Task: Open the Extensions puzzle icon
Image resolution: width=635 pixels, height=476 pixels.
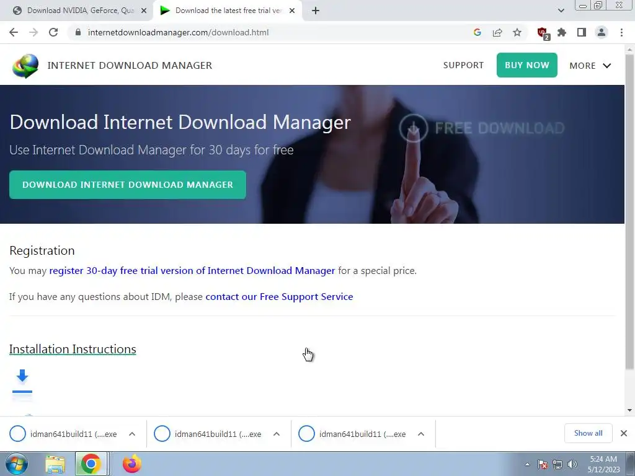Action: (562, 32)
